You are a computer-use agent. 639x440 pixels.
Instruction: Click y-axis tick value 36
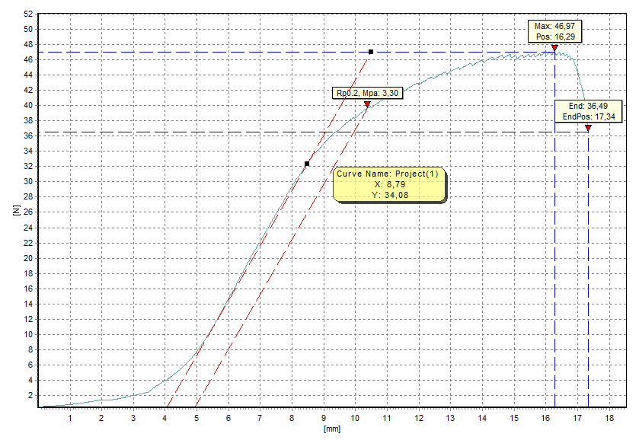(x=27, y=136)
